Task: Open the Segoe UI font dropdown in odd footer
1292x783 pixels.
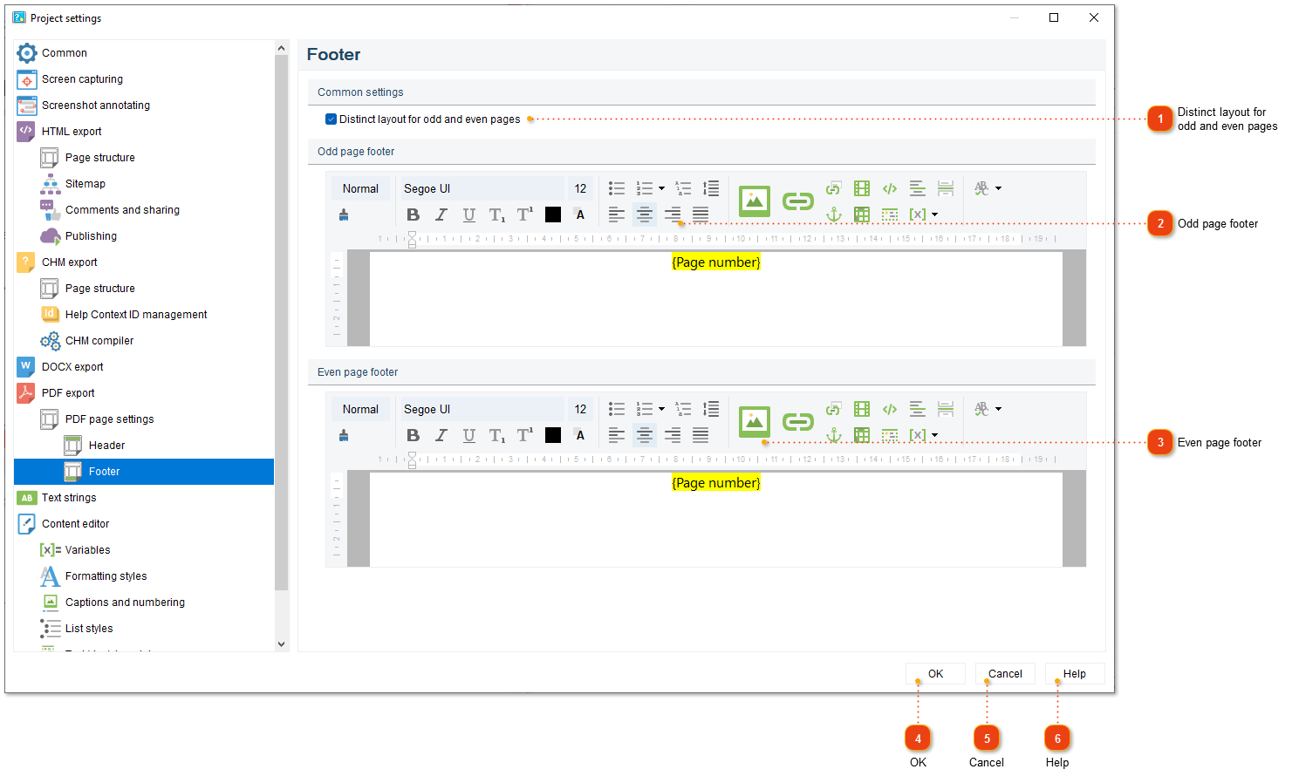Action: coord(481,188)
